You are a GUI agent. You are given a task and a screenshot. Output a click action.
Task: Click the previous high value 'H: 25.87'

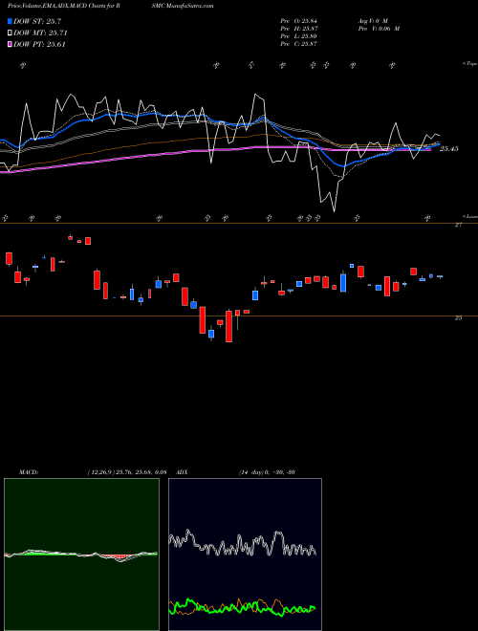point(305,29)
